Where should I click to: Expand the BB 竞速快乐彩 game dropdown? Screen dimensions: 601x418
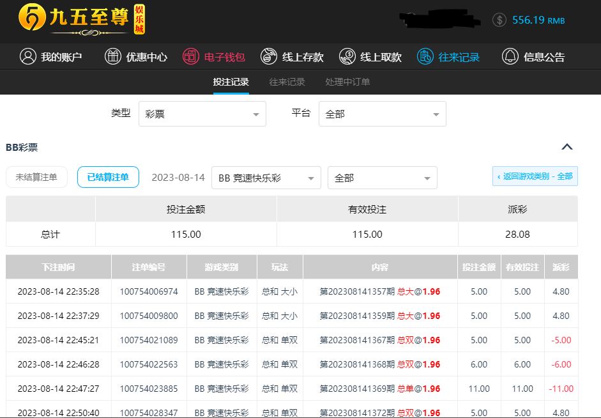pyautogui.click(x=266, y=178)
